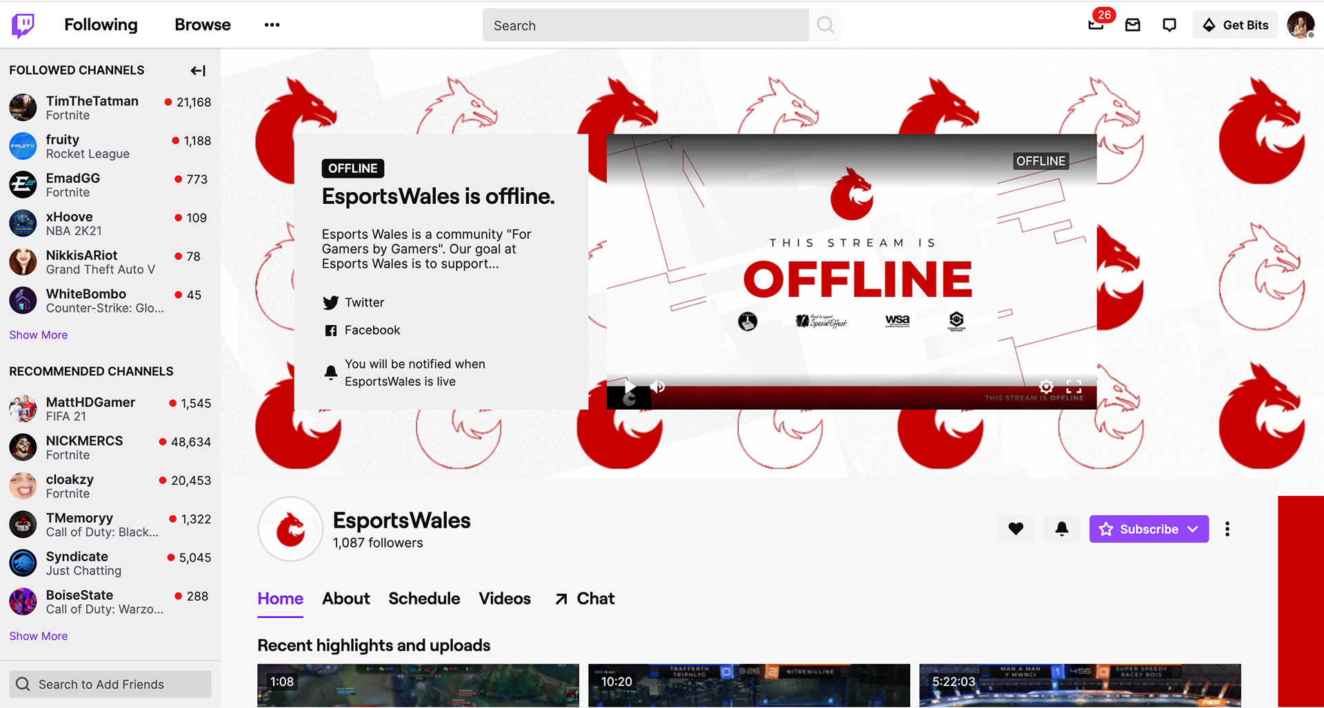Open the 10:20 highlight video thumbnail

749,685
